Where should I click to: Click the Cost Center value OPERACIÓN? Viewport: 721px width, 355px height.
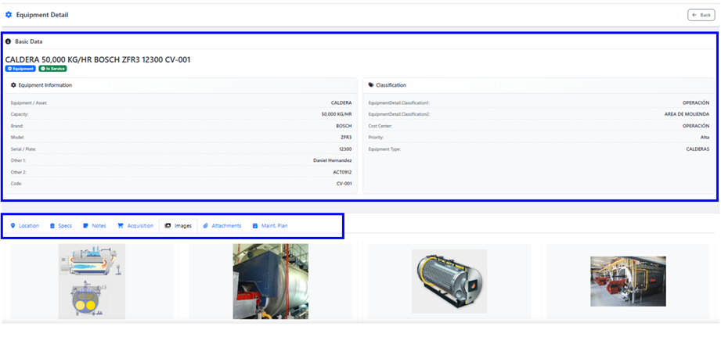coord(696,126)
